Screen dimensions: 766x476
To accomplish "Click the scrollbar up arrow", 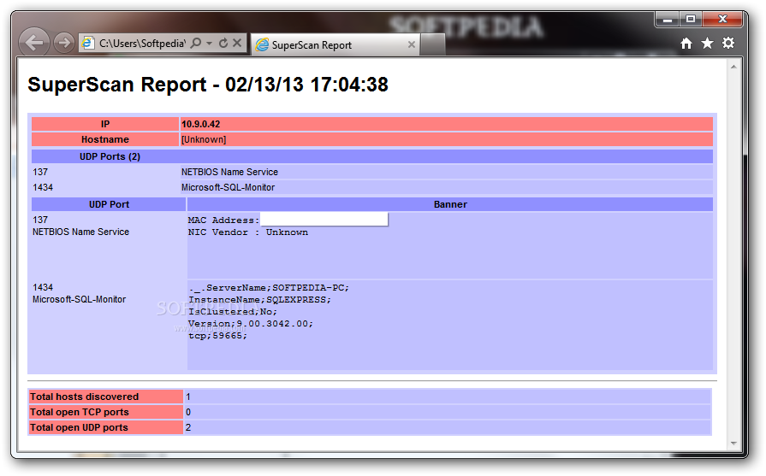I will pos(733,67).
